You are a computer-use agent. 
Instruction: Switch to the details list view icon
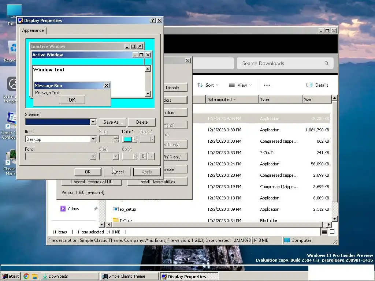(324, 232)
